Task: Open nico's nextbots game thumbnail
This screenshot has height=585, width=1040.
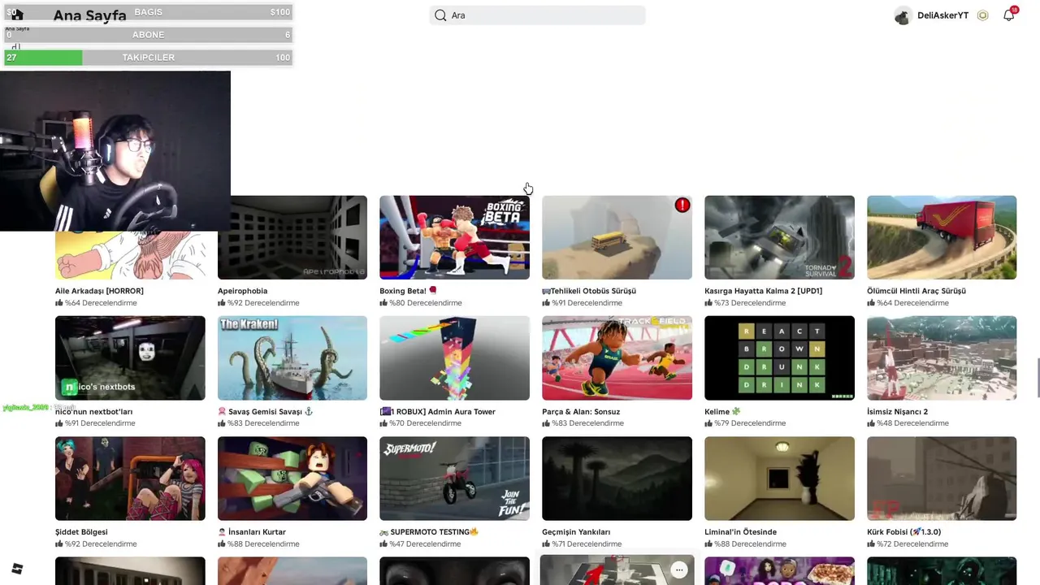Action: coord(130,358)
